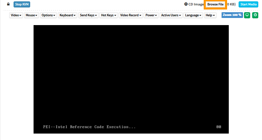Open the Power menu
The width and height of the screenshot is (262, 140).
(x=151, y=15)
